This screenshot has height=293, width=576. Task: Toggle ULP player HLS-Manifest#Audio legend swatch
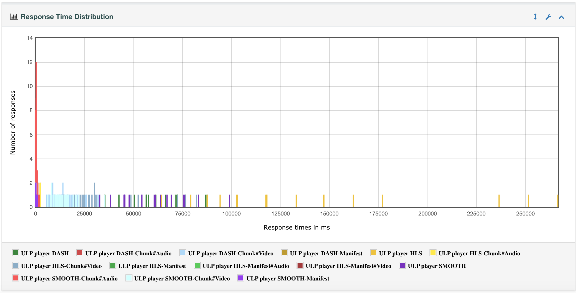197,265
